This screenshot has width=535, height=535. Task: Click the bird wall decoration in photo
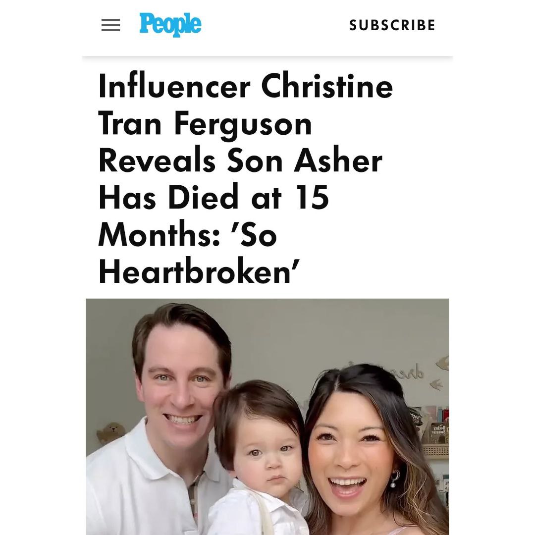click(x=437, y=383)
